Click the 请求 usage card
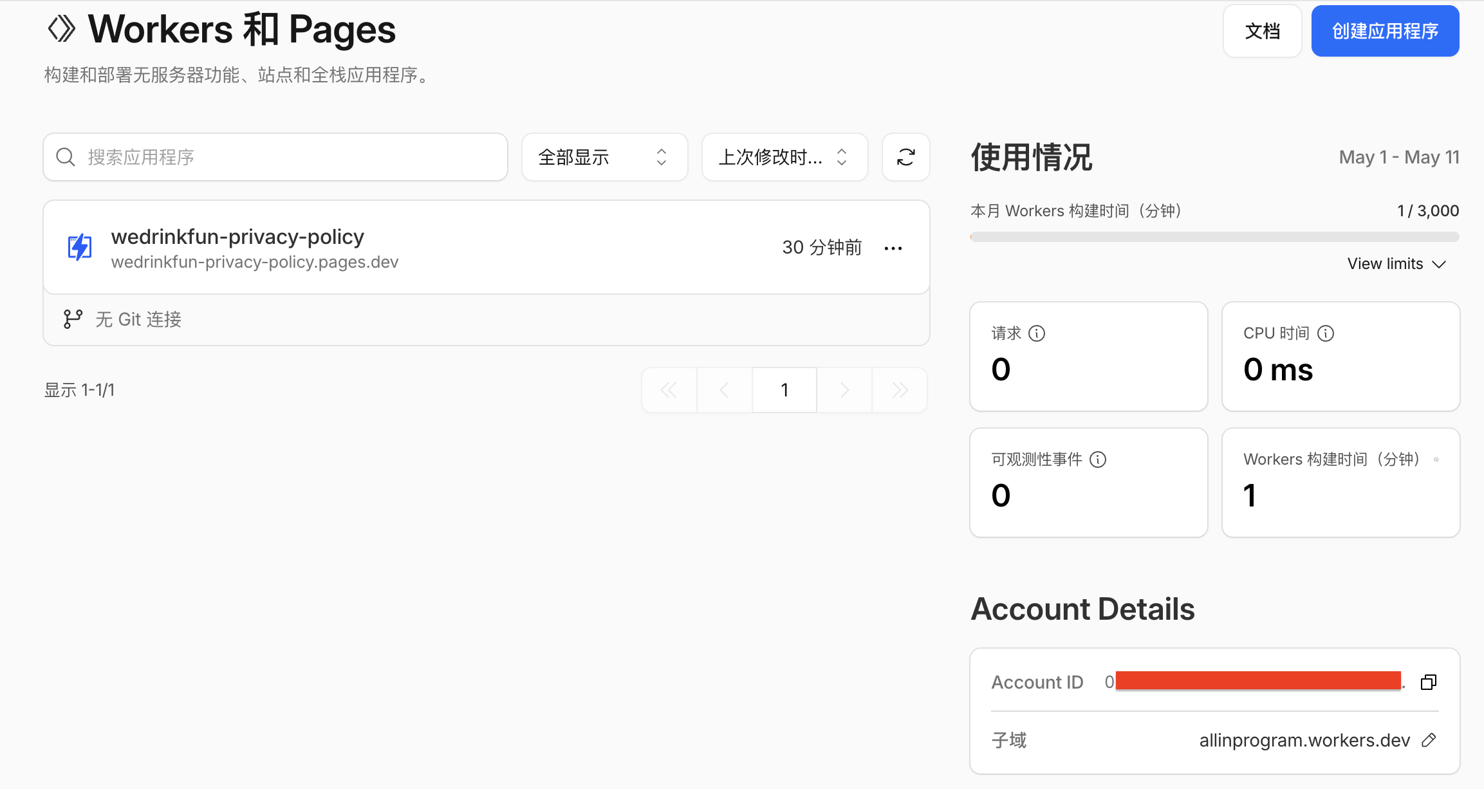1484x789 pixels. 1089,357
